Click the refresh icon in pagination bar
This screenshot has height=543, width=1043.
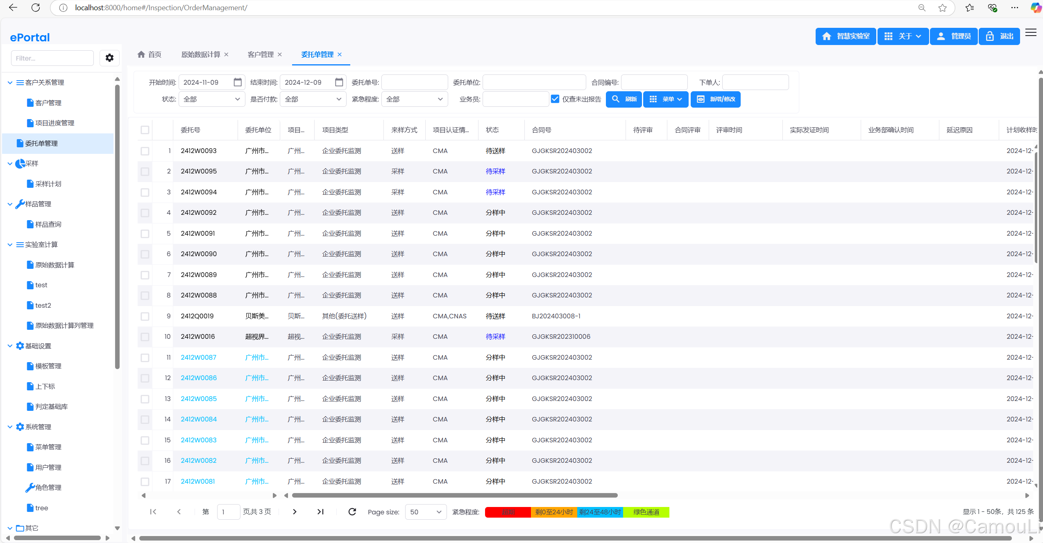(352, 511)
